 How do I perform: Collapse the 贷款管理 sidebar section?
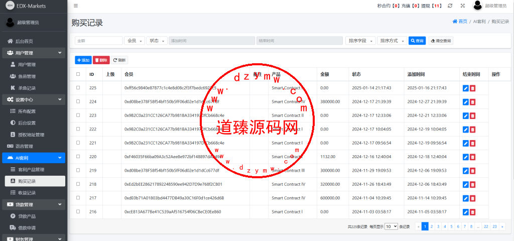point(34,205)
